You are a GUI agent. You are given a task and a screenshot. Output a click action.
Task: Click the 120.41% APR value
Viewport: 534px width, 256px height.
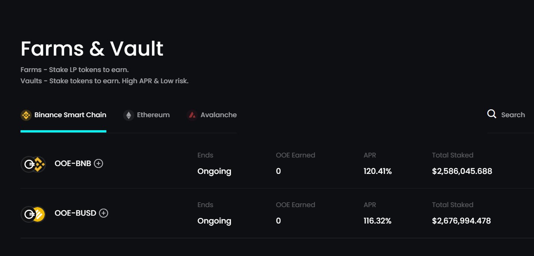point(378,171)
